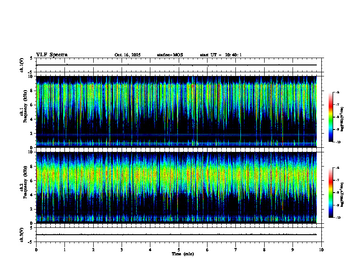The height and width of the screenshot is (280, 362).
Task: Click the date 'Oct. 16, 2025'
Action: click(128, 55)
